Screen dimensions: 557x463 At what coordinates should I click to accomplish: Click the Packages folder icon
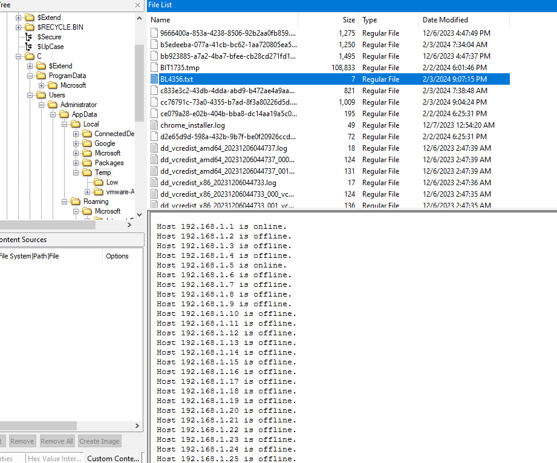[87, 163]
